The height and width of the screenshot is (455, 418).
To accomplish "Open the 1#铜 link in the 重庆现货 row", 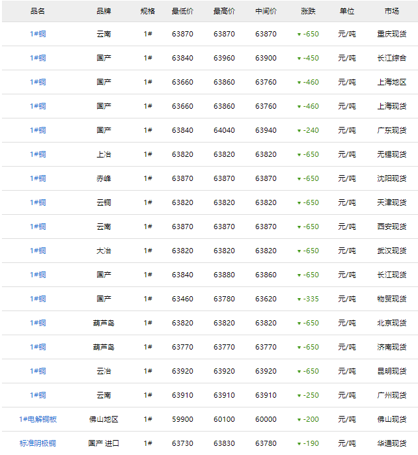I will pos(38,34).
